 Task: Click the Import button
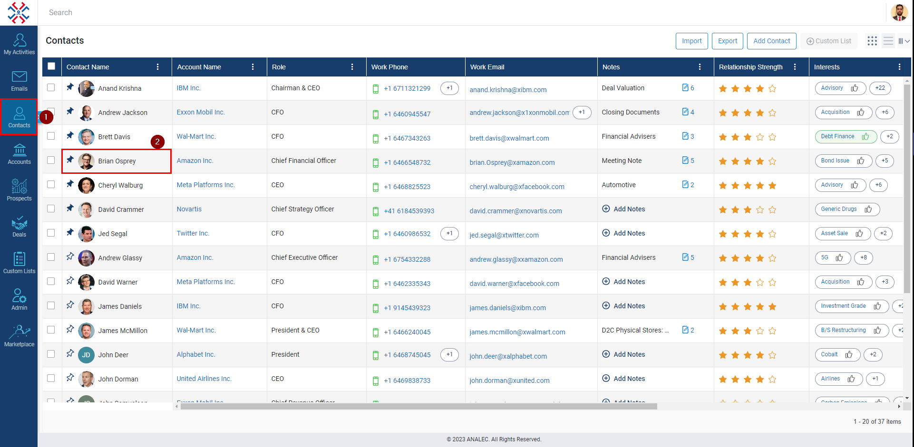[x=692, y=41]
